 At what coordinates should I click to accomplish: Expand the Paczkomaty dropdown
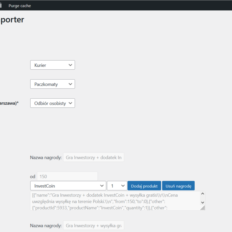point(53,84)
